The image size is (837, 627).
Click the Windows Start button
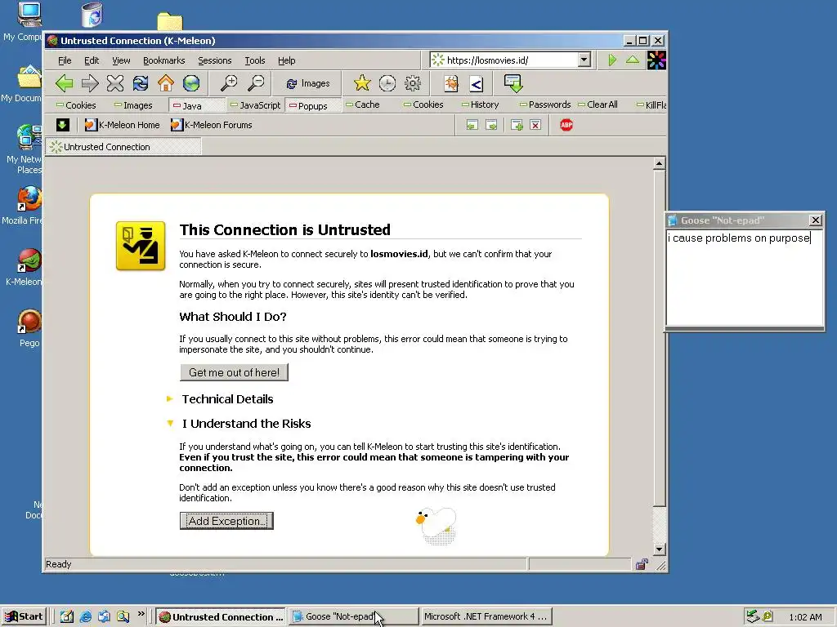(x=24, y=616)
